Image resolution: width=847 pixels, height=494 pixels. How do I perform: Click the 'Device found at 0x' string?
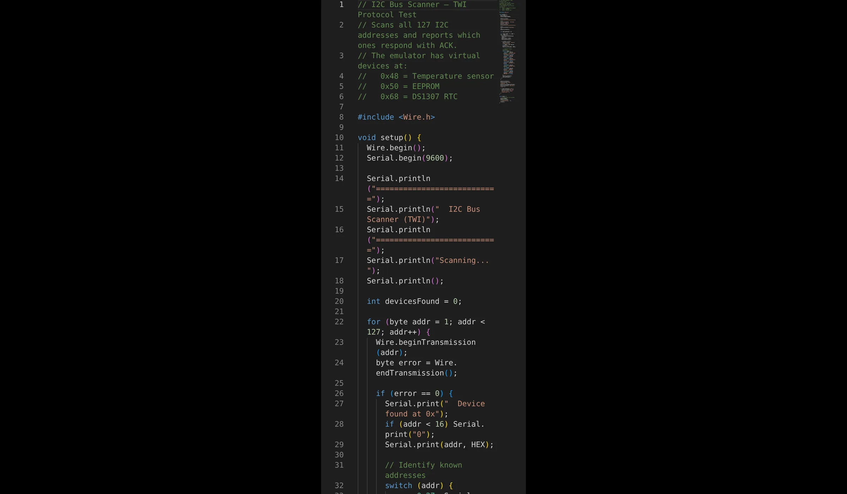pos(435,409)
